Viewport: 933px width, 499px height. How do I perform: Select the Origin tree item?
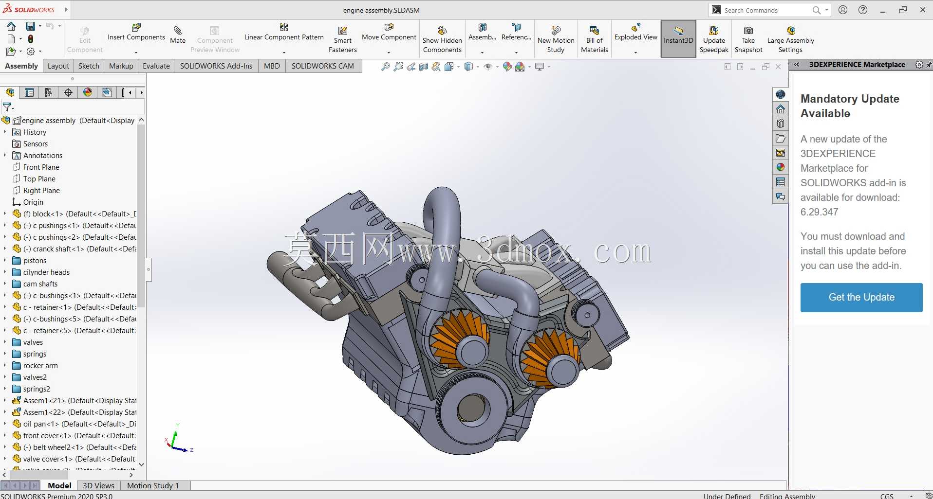pos(33,202)
